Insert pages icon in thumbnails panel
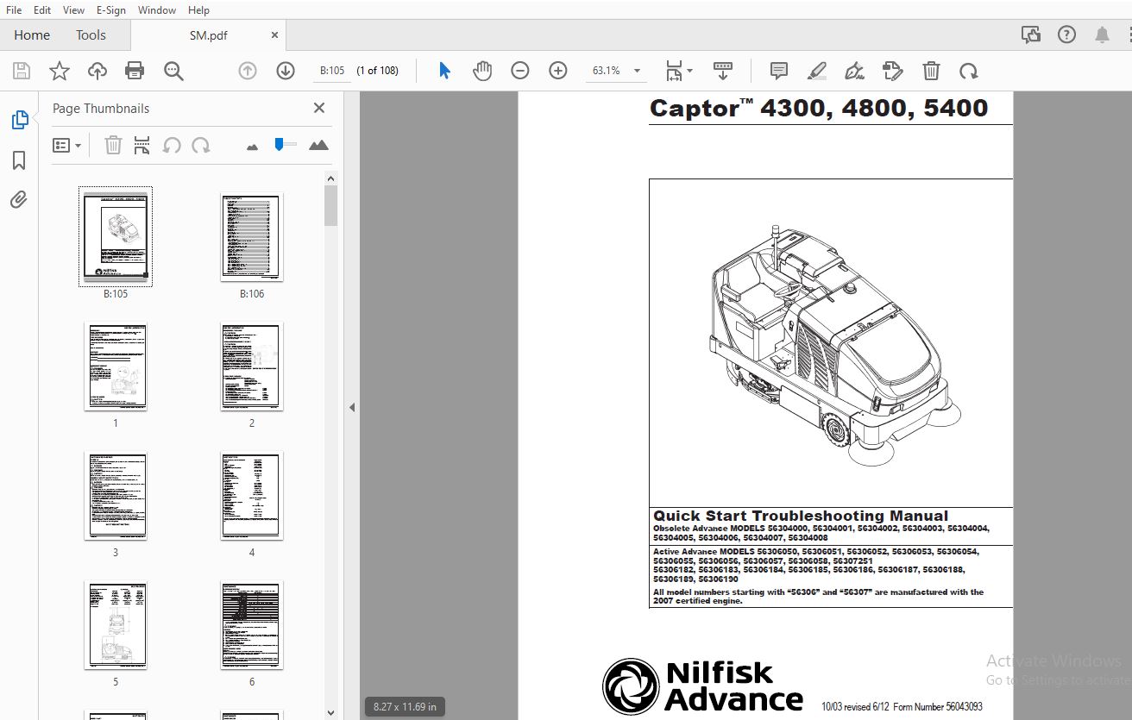The image size is (1132, 720). coord(142,145)
